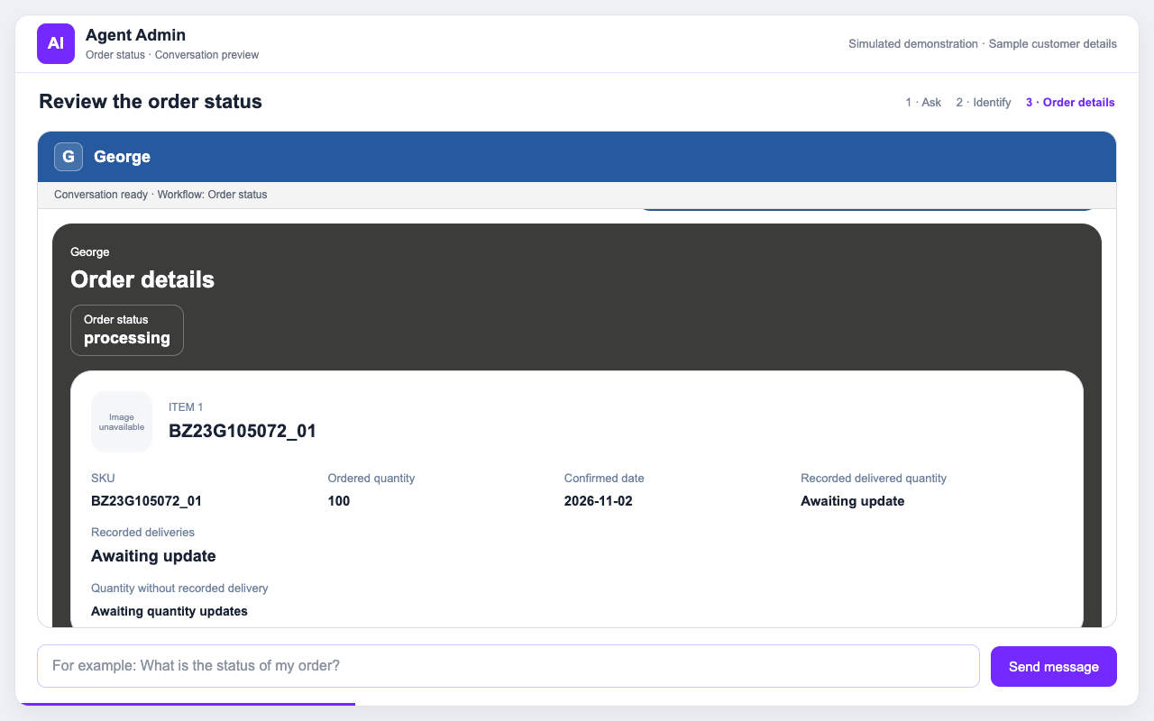
Task: Click the ordered quantity value 100
Action: [339, 501]
